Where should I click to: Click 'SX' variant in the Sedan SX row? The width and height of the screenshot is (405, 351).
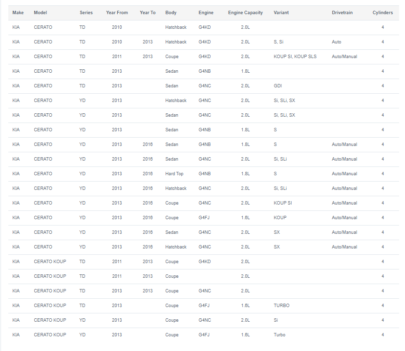(277, 232)
